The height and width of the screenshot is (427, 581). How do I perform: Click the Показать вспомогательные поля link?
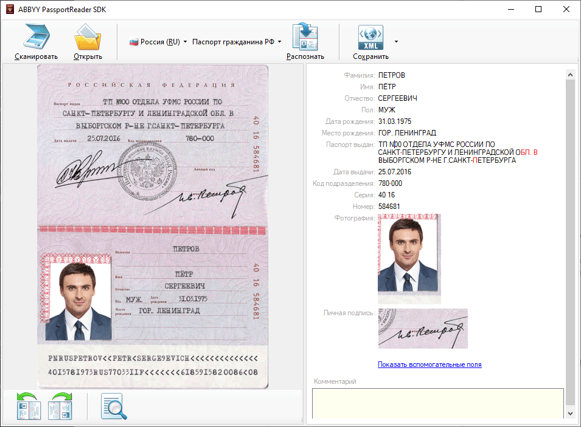click(x=430, y=364)
